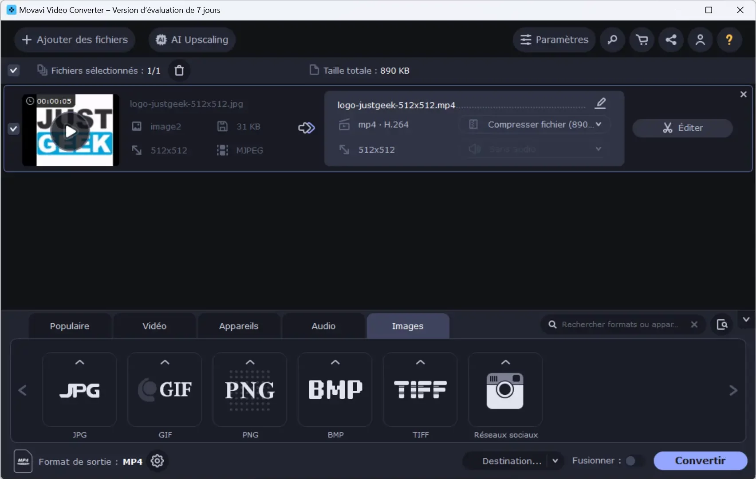Select BMP format tile
This screenshot has width=756, height=479.
(335, 389)
